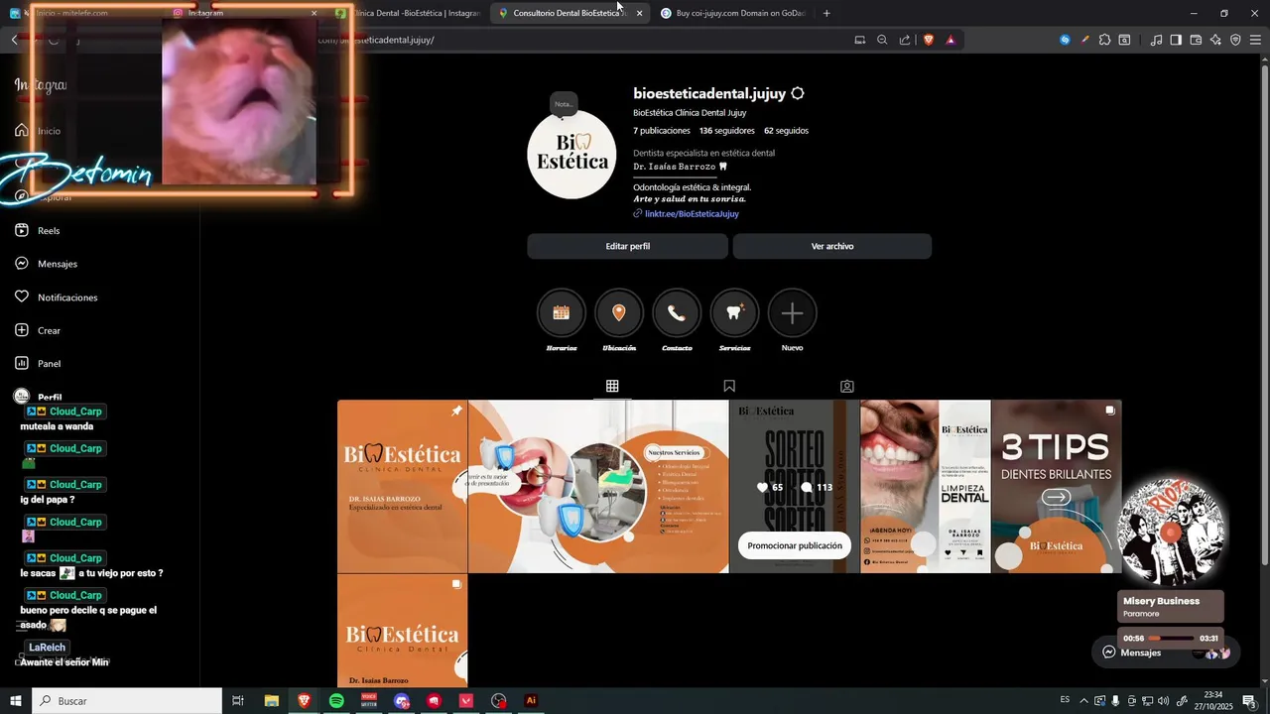Click the ES language indicator
1270x714 pixels.
coord(1065,700)
